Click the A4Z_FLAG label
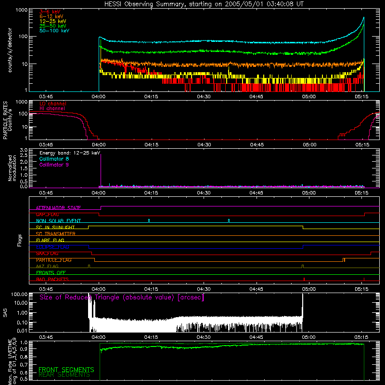 point(47,266)
